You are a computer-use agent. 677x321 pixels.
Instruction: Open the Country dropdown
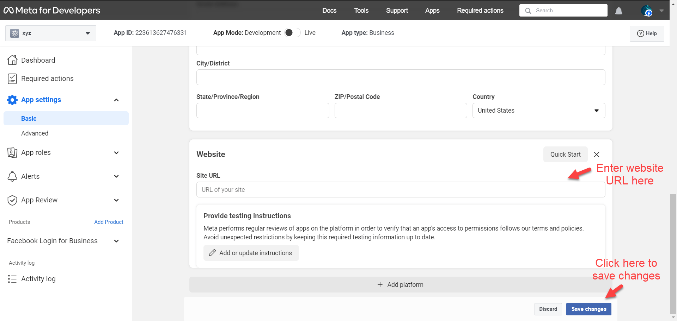click(538, 111)
